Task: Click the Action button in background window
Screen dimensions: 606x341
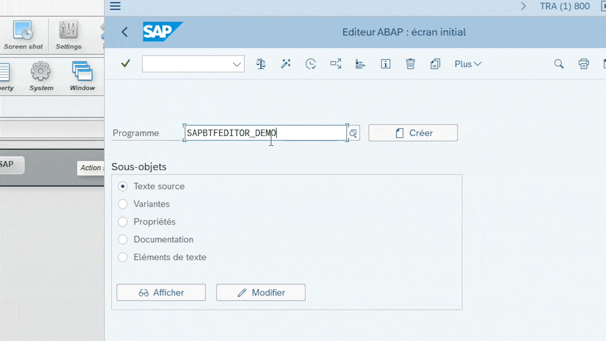Action: point(91,168)
